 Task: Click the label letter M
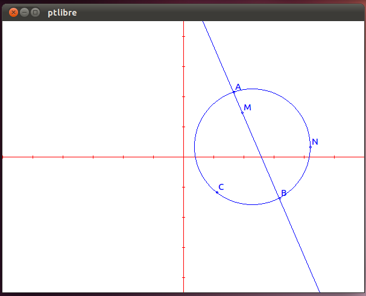[x=247, y=107]
